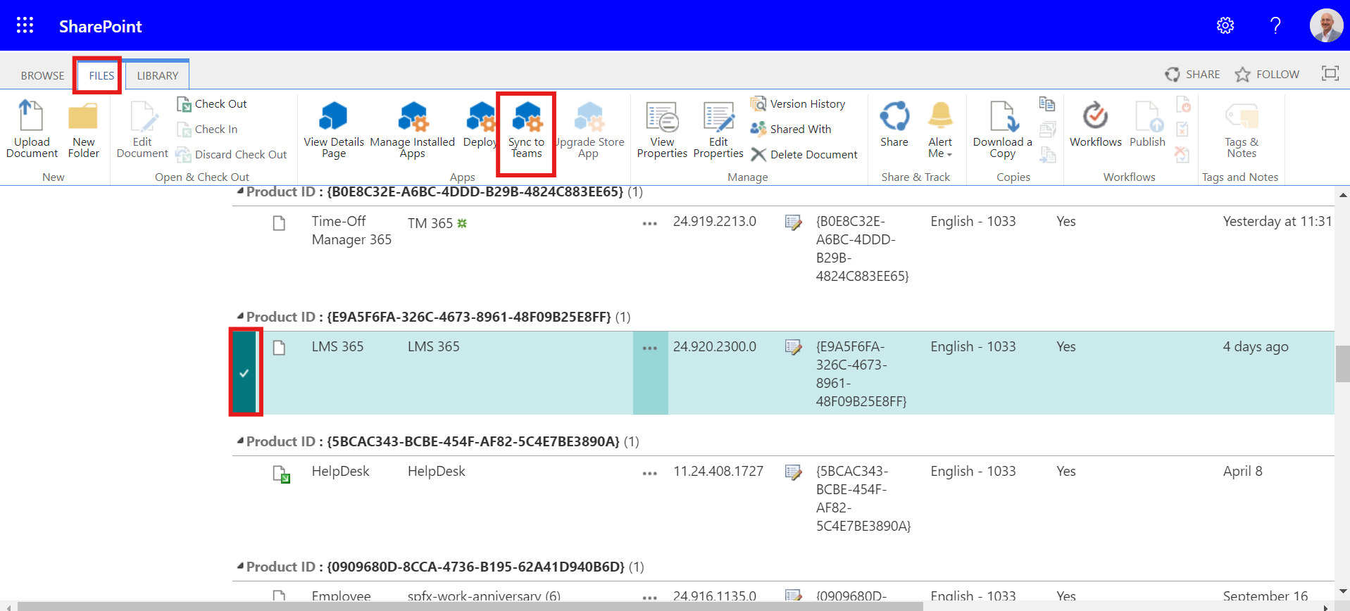
Task: Open ellipsis menu for Time-Off Manager 365
Action: click(650, 223)
